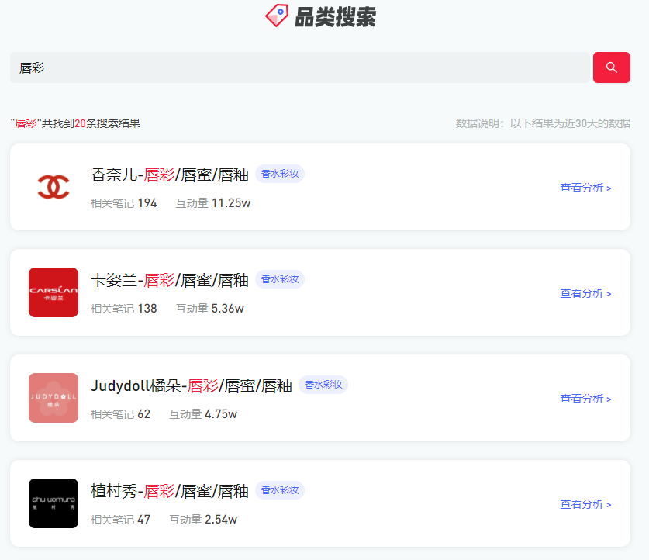The height and width of the screenshot is (560, 649).
Task: Open 查看分析 for 植村秀
Action: [x=585, y=504]
